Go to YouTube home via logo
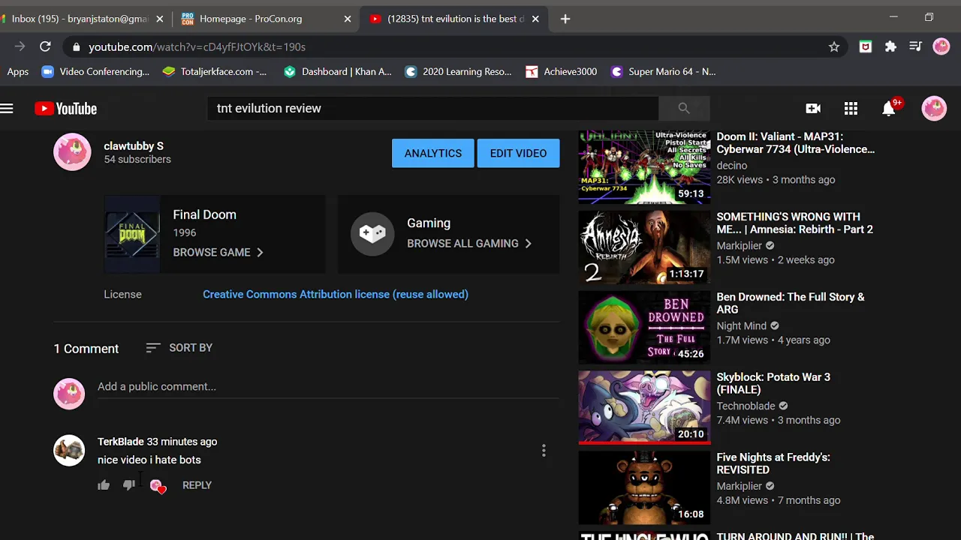 [65, 109]
